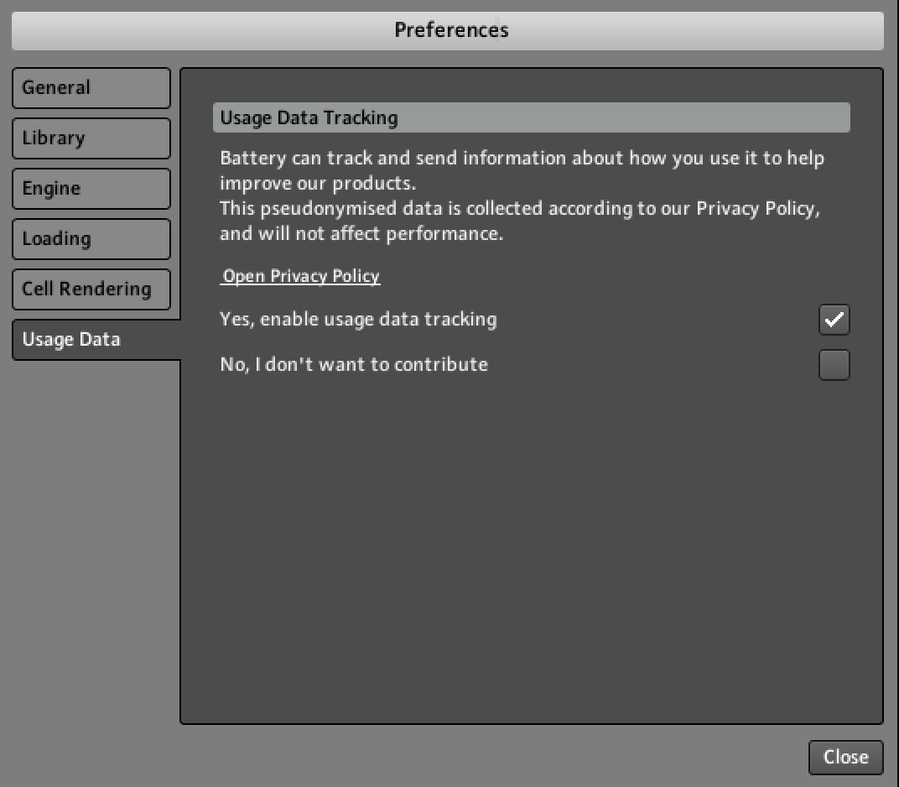
Task: Switch to the General tab
Action: (x=91, y=88)
